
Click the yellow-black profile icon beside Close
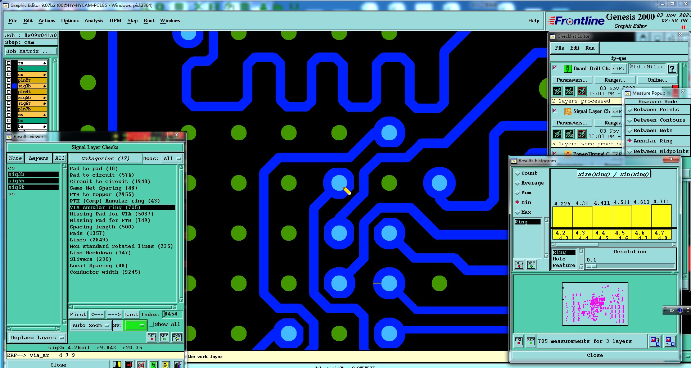pyautogui.click(x=117, y=364)
